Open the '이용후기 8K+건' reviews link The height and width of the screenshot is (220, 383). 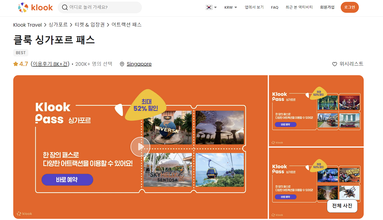tap(50, 64)
